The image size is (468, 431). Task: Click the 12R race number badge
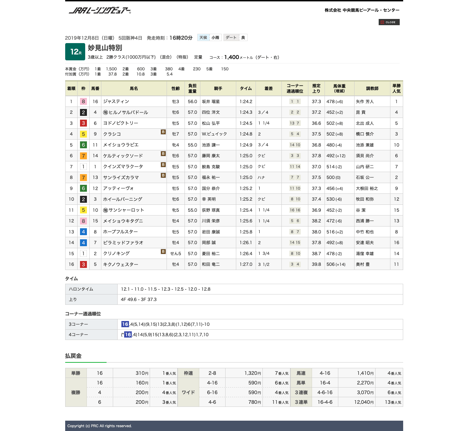point(76,52)
